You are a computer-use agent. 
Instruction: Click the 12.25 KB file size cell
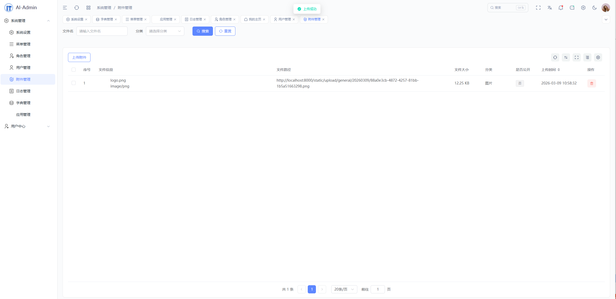(462, 83)
